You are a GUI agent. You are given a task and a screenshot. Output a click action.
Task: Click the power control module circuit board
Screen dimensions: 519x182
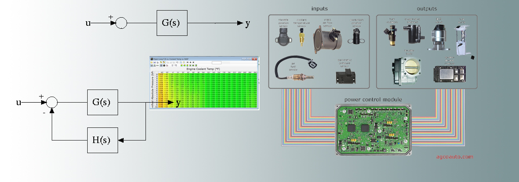click(x=374, y=129)
